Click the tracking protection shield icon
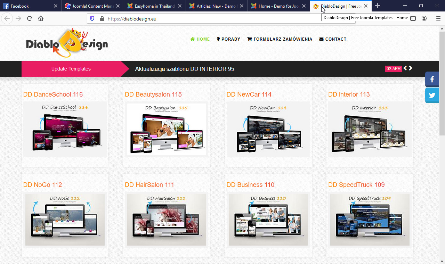 click(x=92, y=18)
